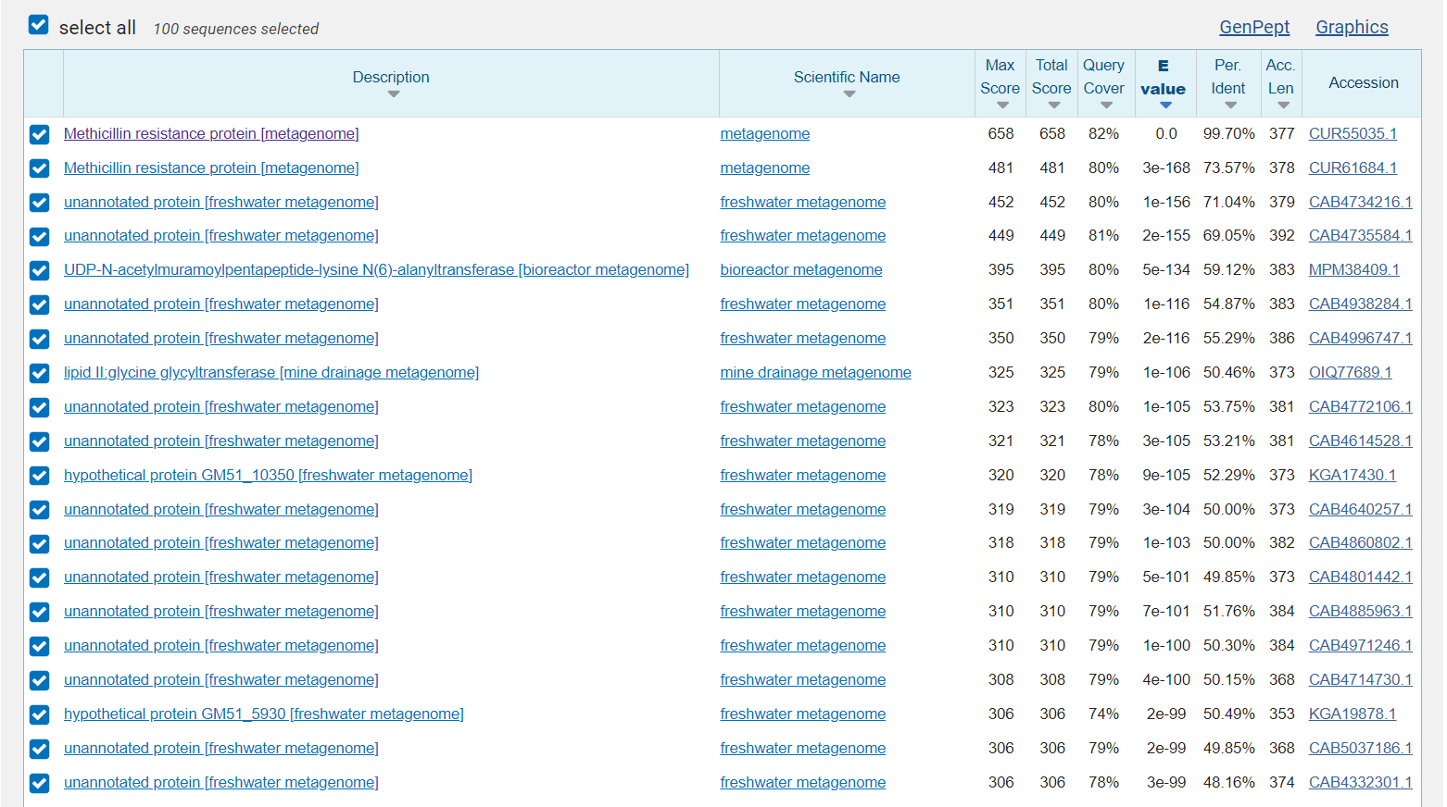Open hypothetical protein GM51_5930 result
The width and height of the screenshot is (1447, 807).
(x=264, y=714)
